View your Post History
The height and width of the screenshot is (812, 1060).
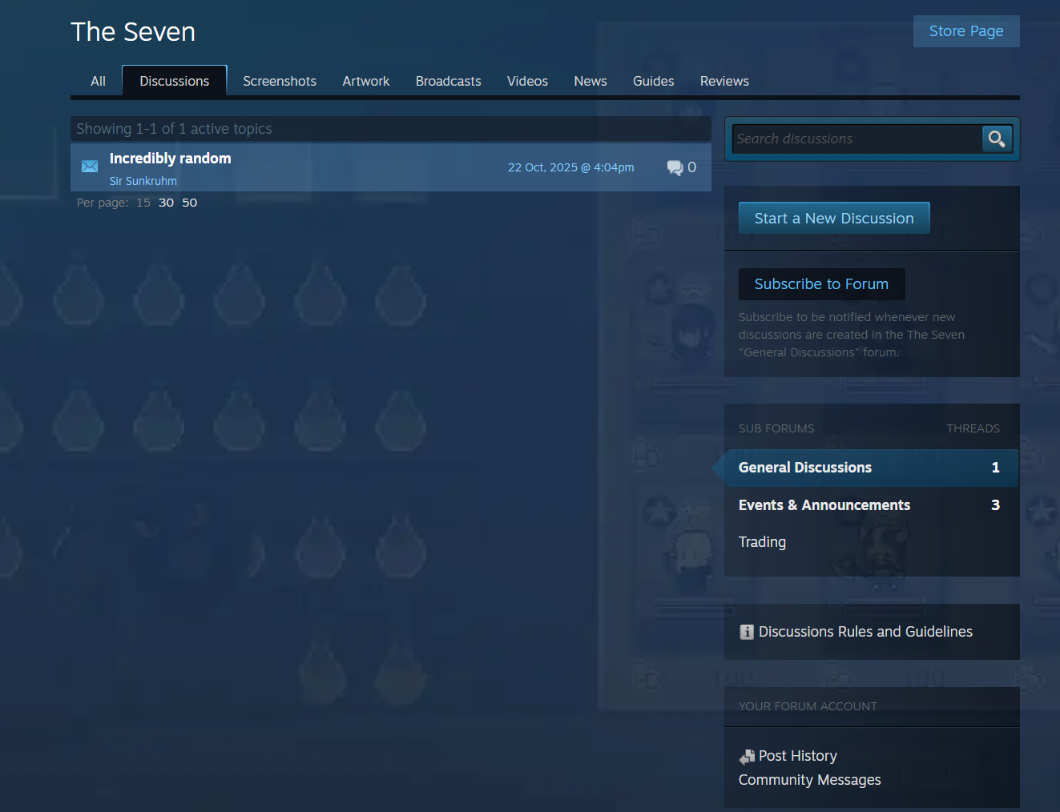pyautogui.click(x=797, y=756)
